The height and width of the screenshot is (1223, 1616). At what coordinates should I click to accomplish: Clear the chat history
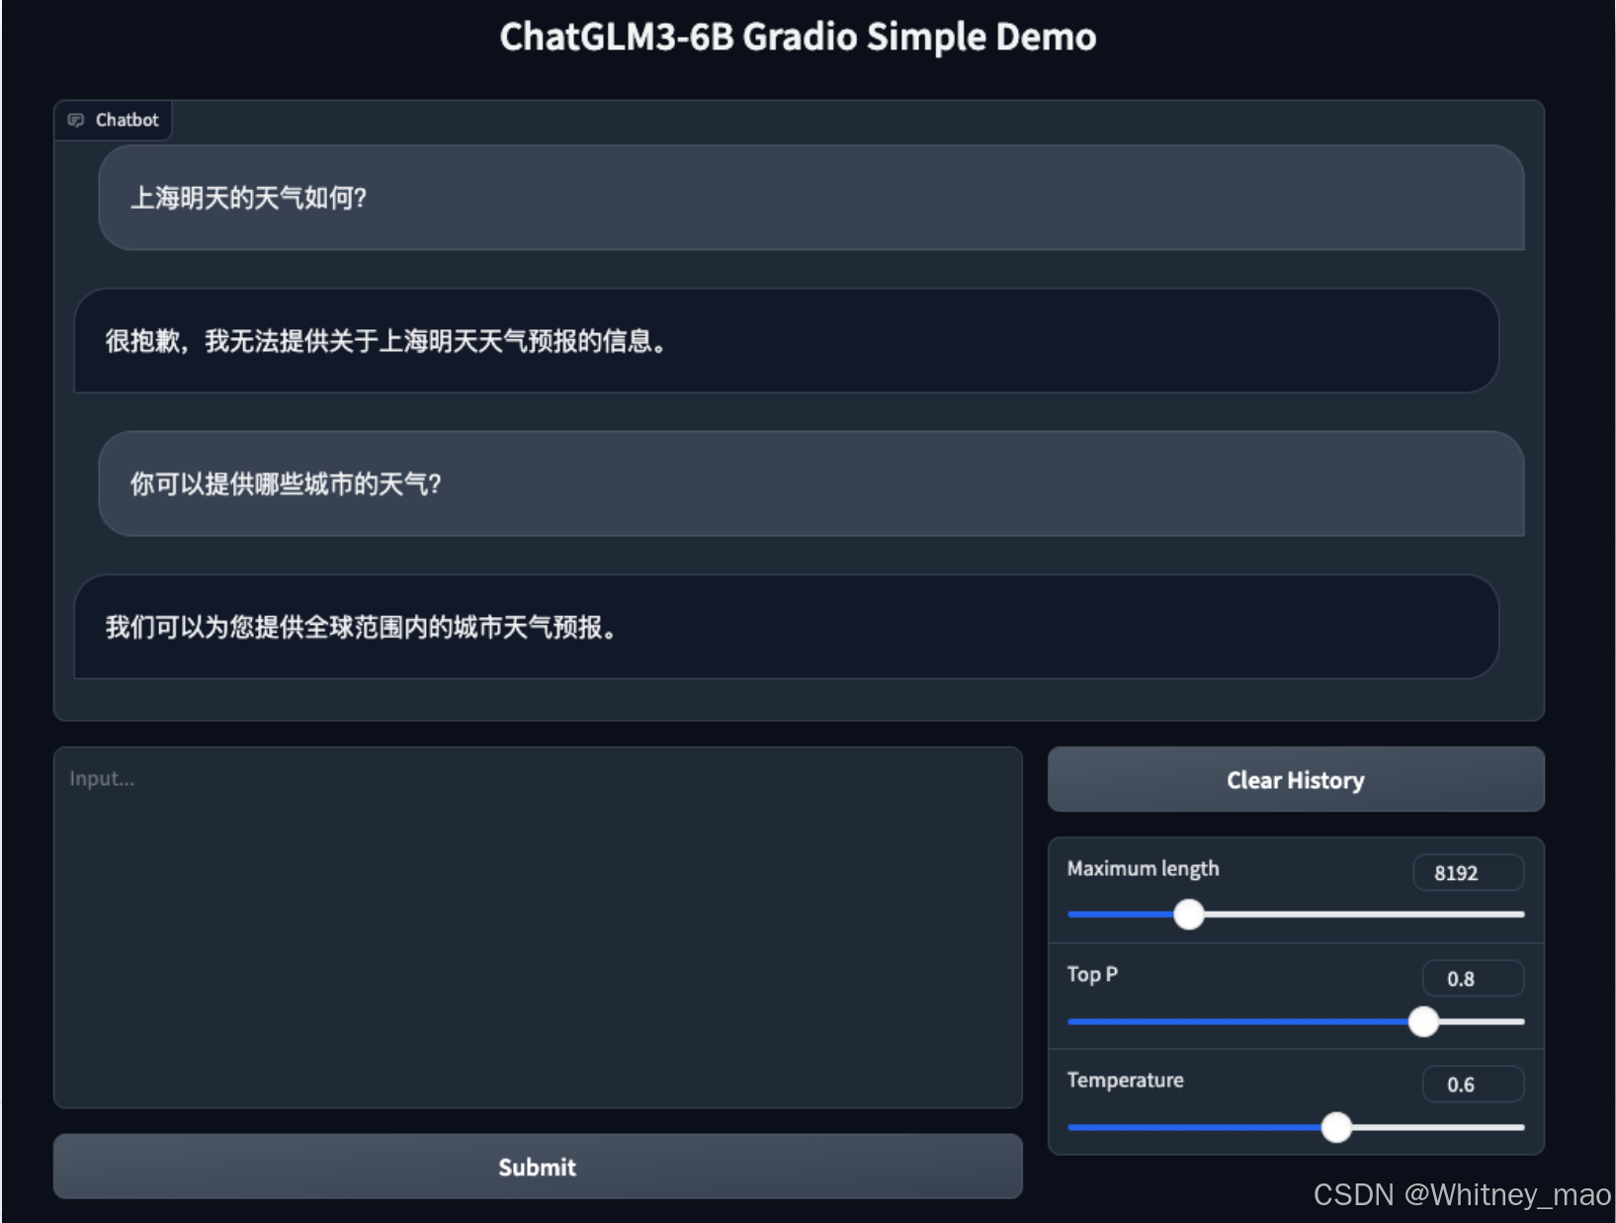1296,779
